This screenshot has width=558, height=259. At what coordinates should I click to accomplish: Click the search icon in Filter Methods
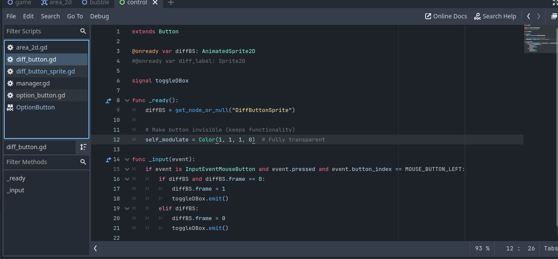tap(83, 162)
